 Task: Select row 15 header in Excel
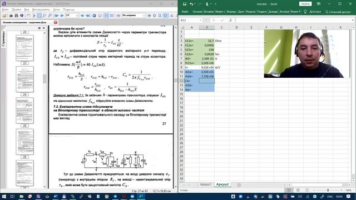click(181, 94)
